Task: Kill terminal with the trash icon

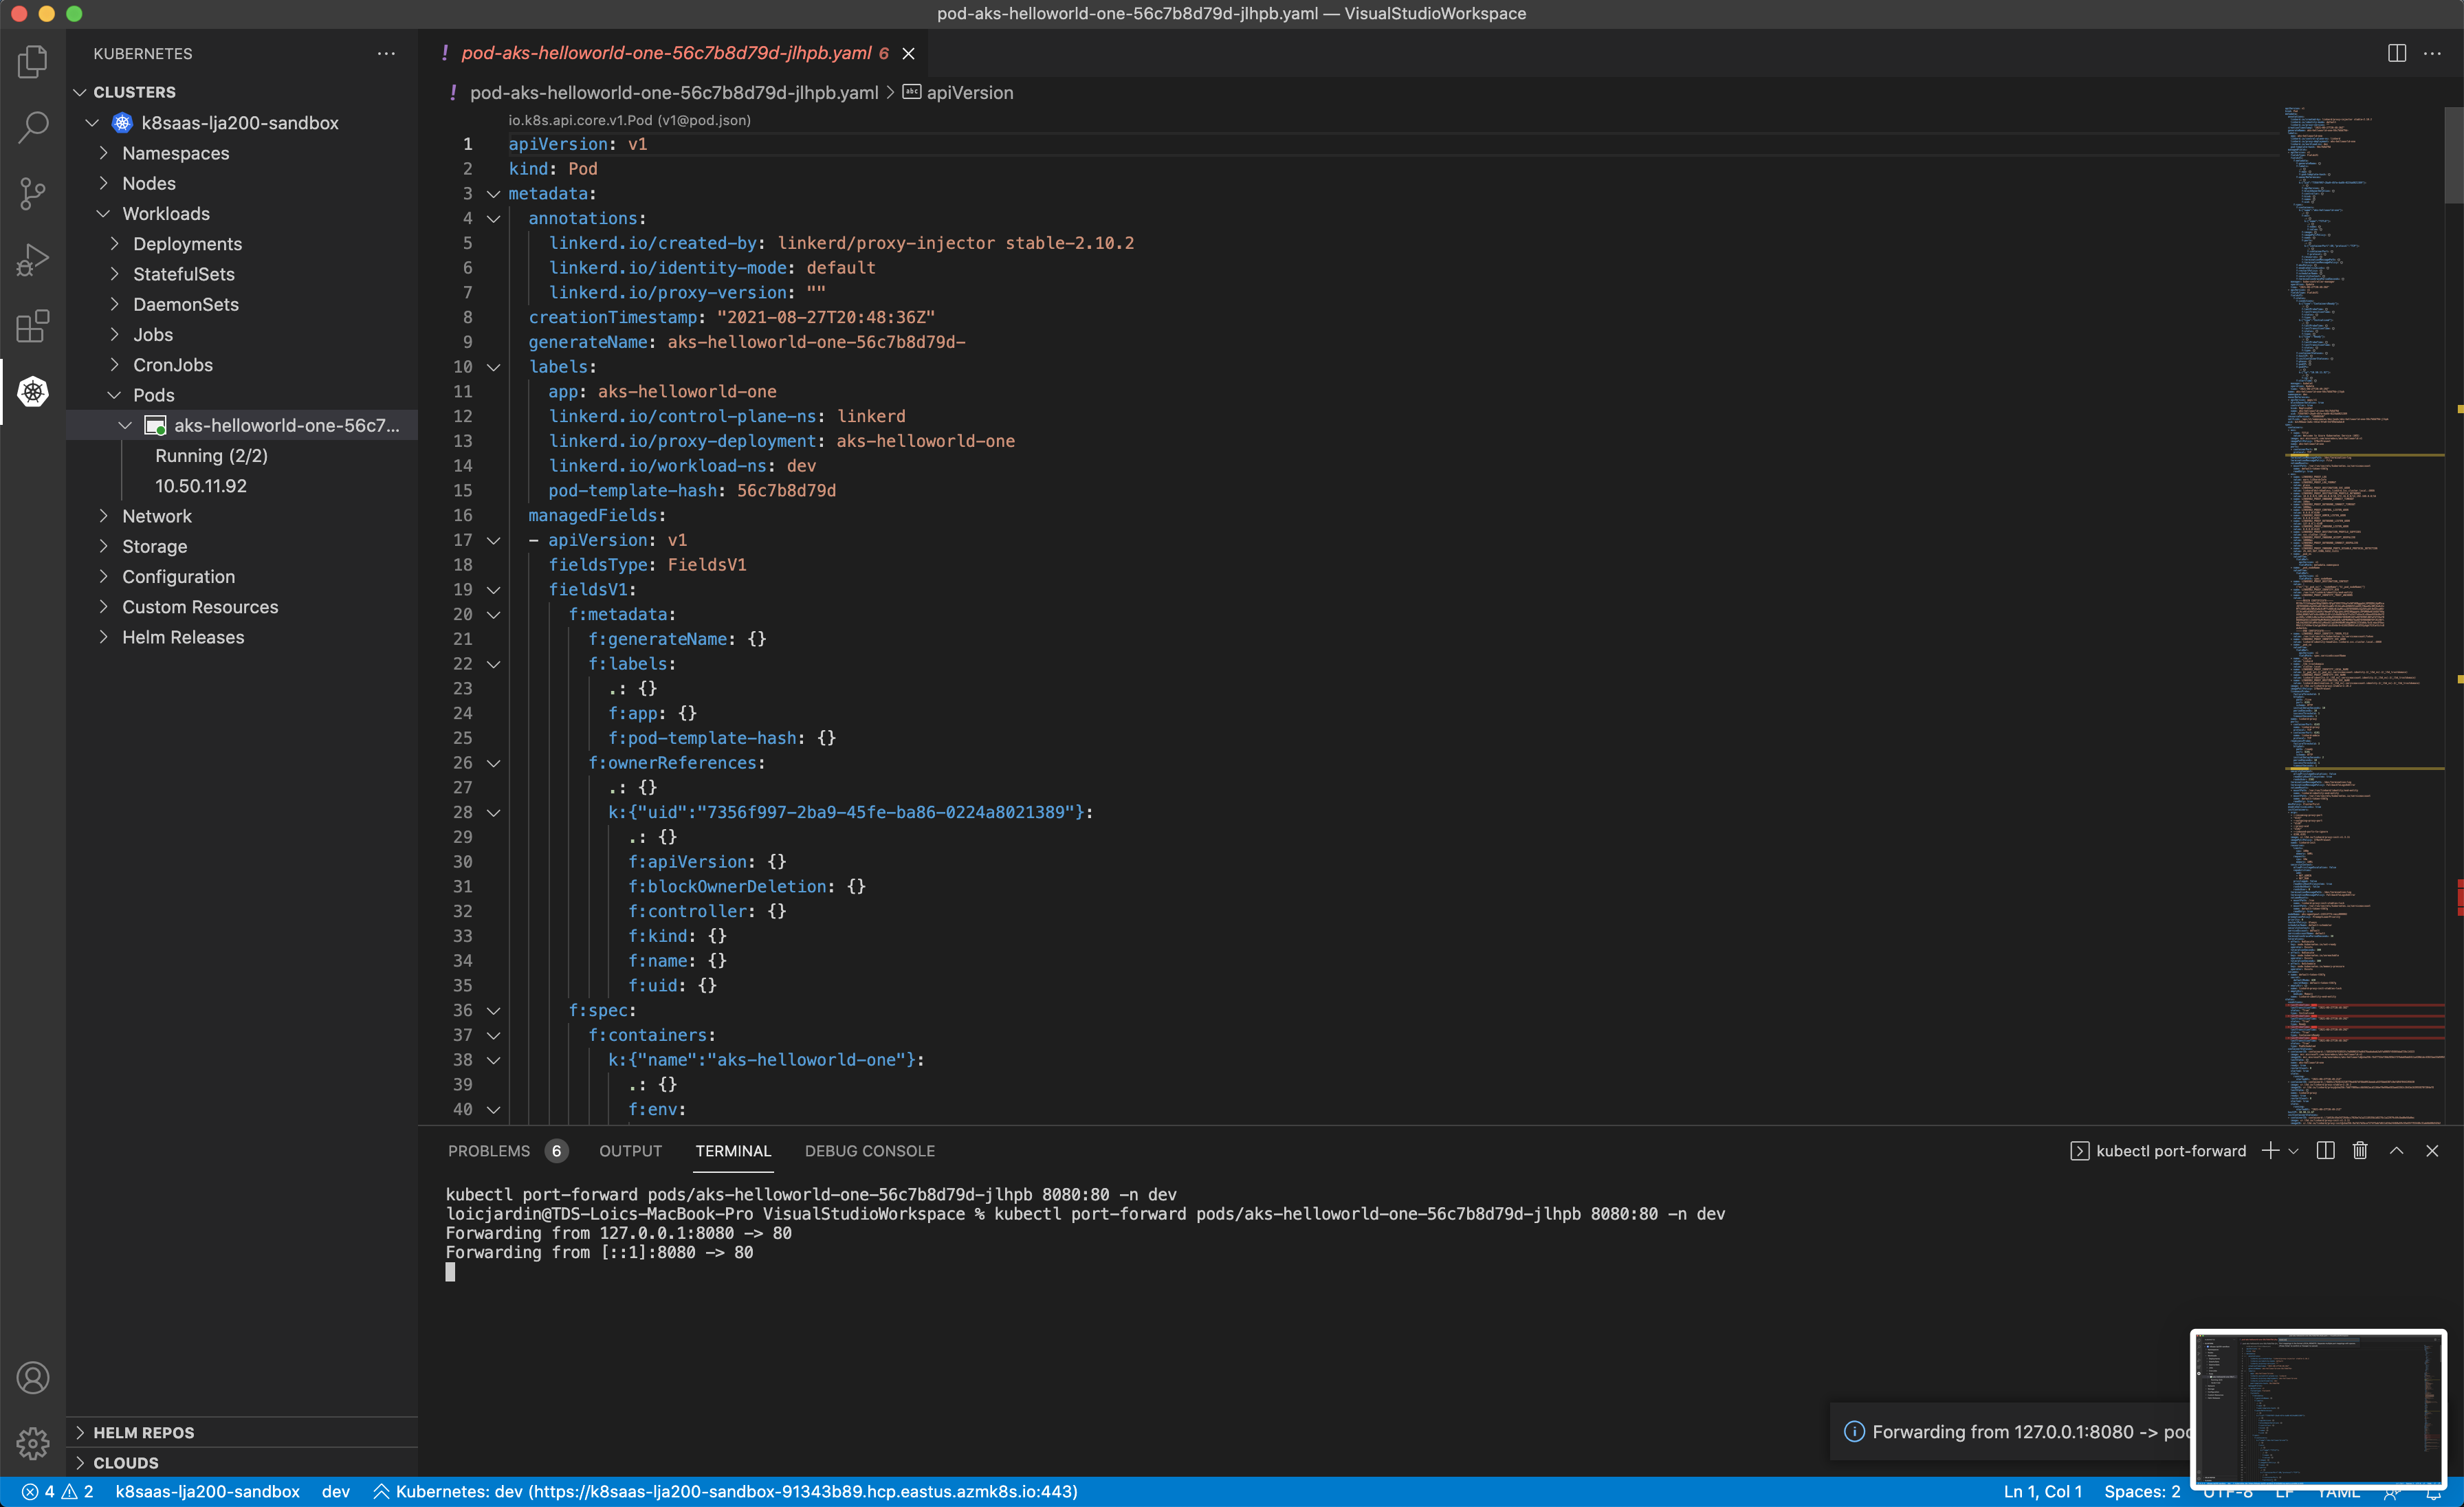Action: pyautogui.click(x=2360, y=1151)
